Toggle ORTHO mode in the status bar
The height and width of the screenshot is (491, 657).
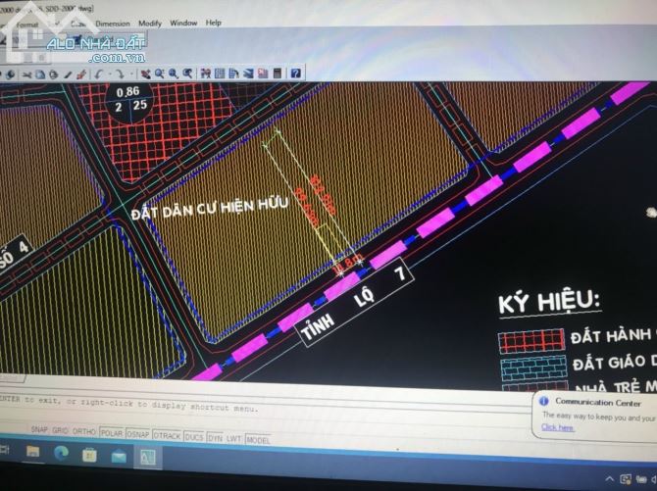click(85, 429)
